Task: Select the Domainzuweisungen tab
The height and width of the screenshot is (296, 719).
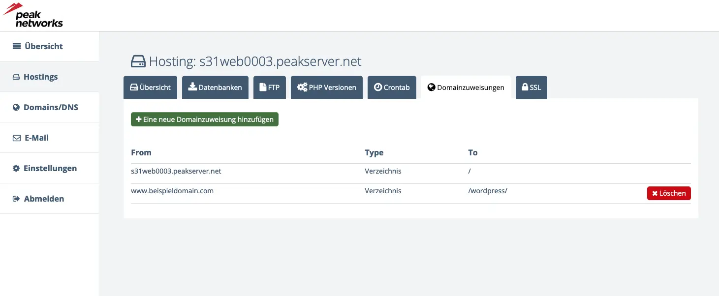Action: tap(466, 88)
